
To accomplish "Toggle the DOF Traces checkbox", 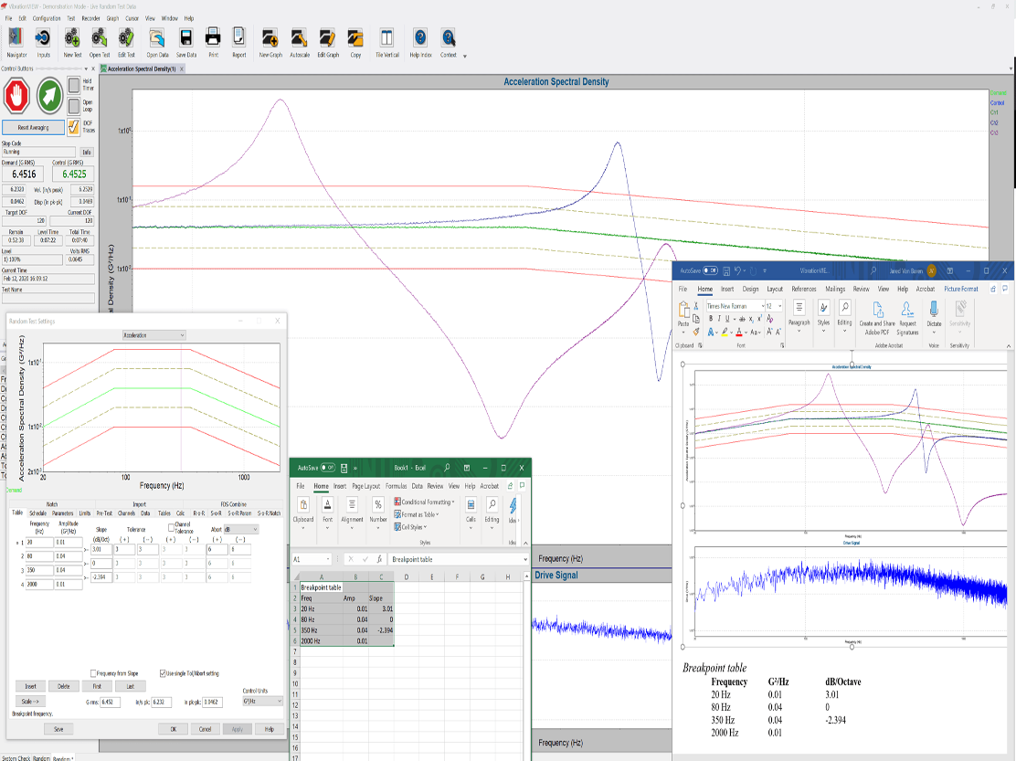I will (x=74, y=126).
